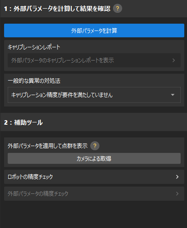Open the ロボットの精度チェック entry
This screenshot has height=228, width=187.
coord(94,177)
